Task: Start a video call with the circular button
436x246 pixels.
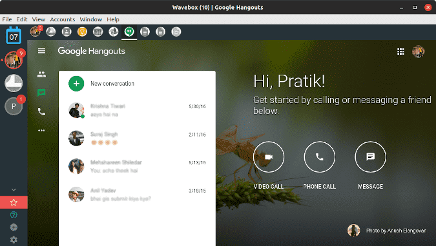Action: click(269, 157)
